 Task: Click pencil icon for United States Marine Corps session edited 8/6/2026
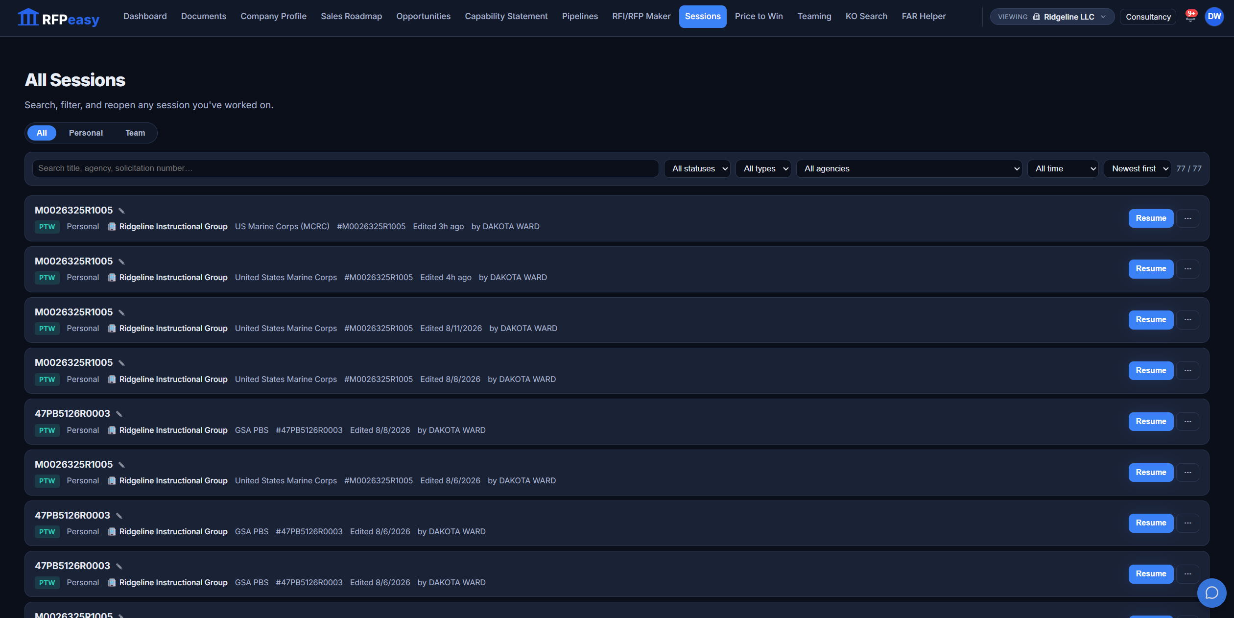121,465
